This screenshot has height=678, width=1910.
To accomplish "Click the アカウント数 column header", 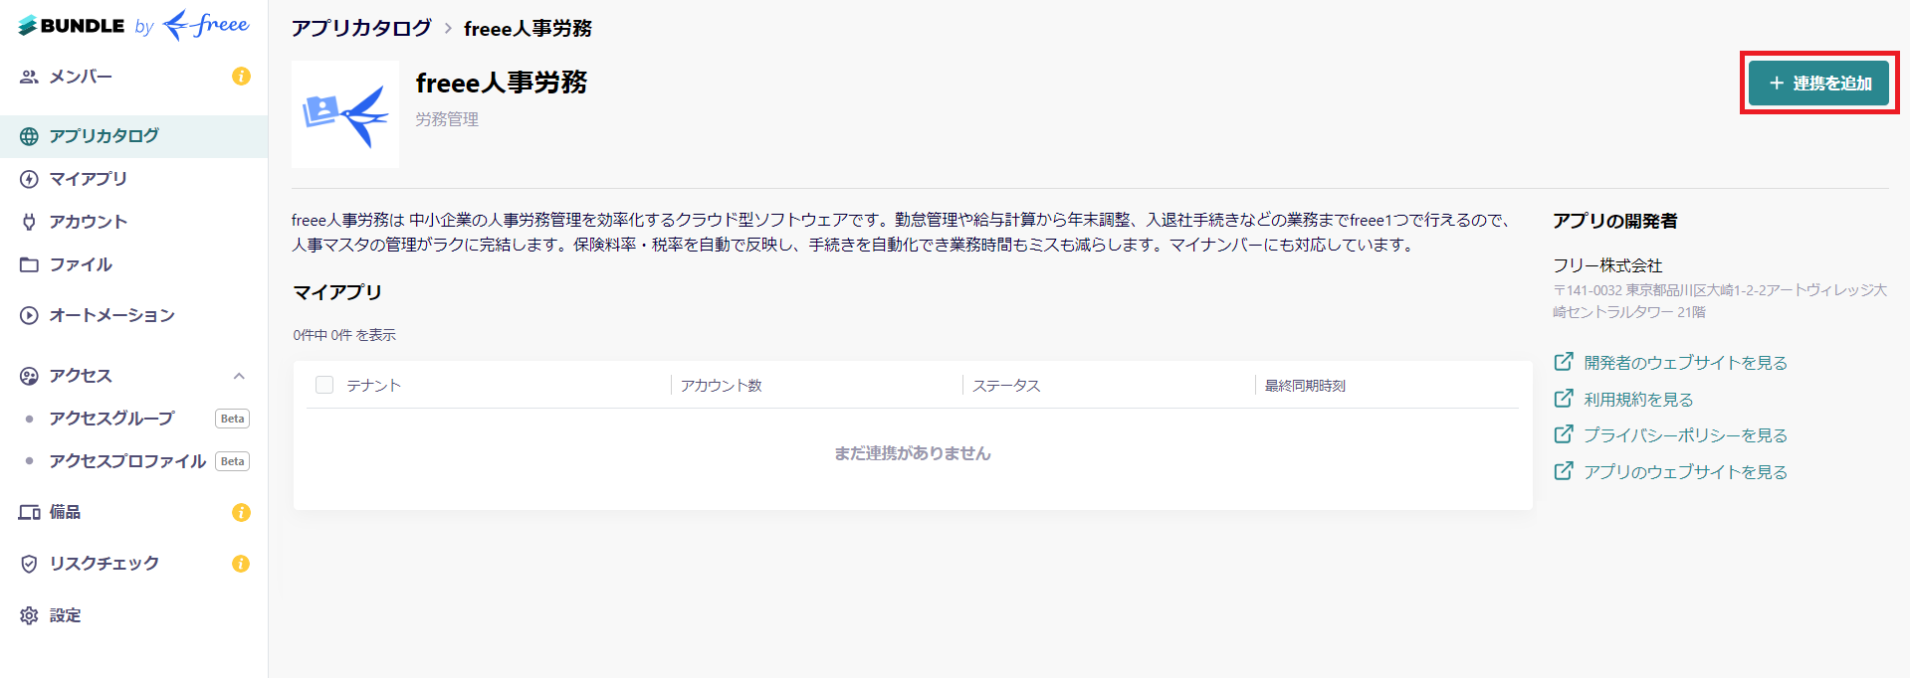I will pyautogui.click(x=722, y=386).
